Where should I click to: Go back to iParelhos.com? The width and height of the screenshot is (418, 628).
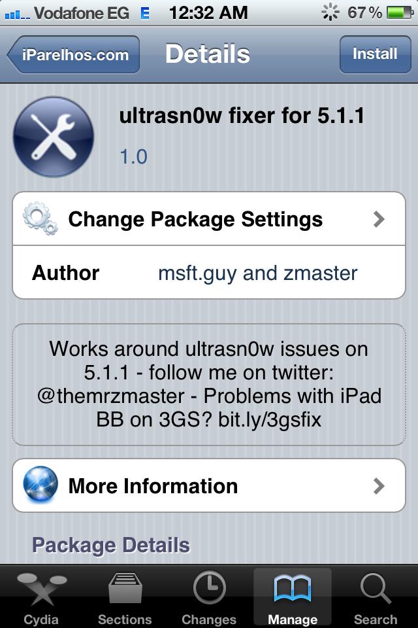[74, 54]
